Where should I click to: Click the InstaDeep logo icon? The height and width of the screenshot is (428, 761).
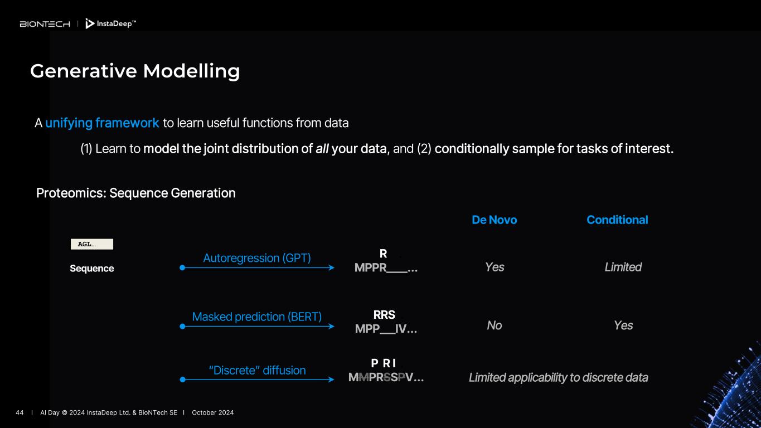point(90,24)
